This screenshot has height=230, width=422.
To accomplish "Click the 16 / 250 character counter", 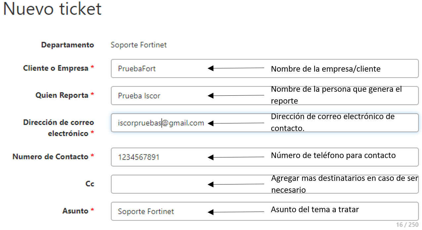I will (x=407, y=225).
